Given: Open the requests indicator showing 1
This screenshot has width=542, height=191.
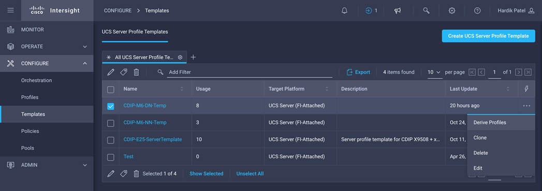Looking at the screenshot, I should 371,11.
